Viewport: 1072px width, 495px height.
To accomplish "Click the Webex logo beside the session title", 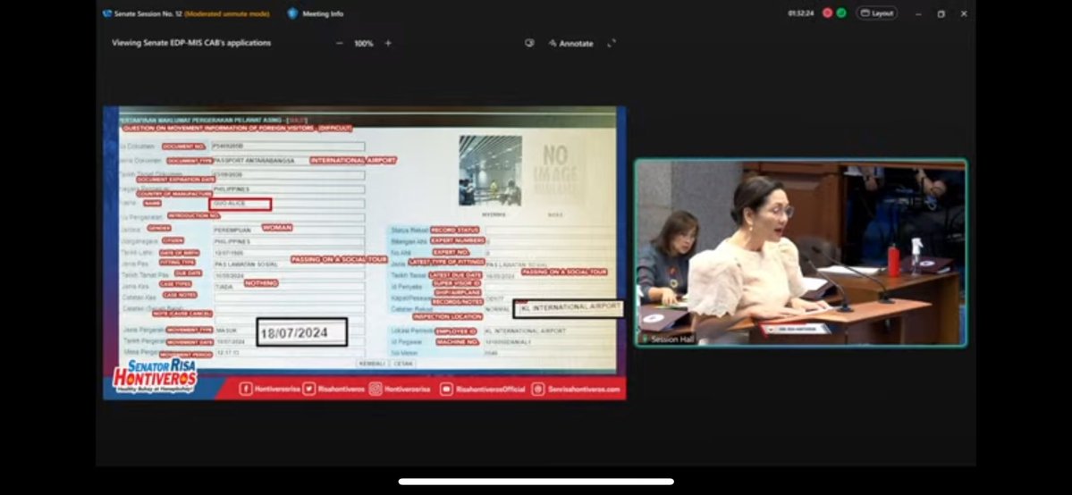I will pos(107,13).
